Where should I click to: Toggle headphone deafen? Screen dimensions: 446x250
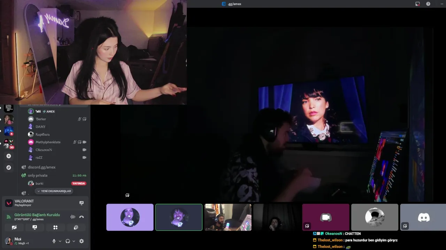(x=68, y=241)
